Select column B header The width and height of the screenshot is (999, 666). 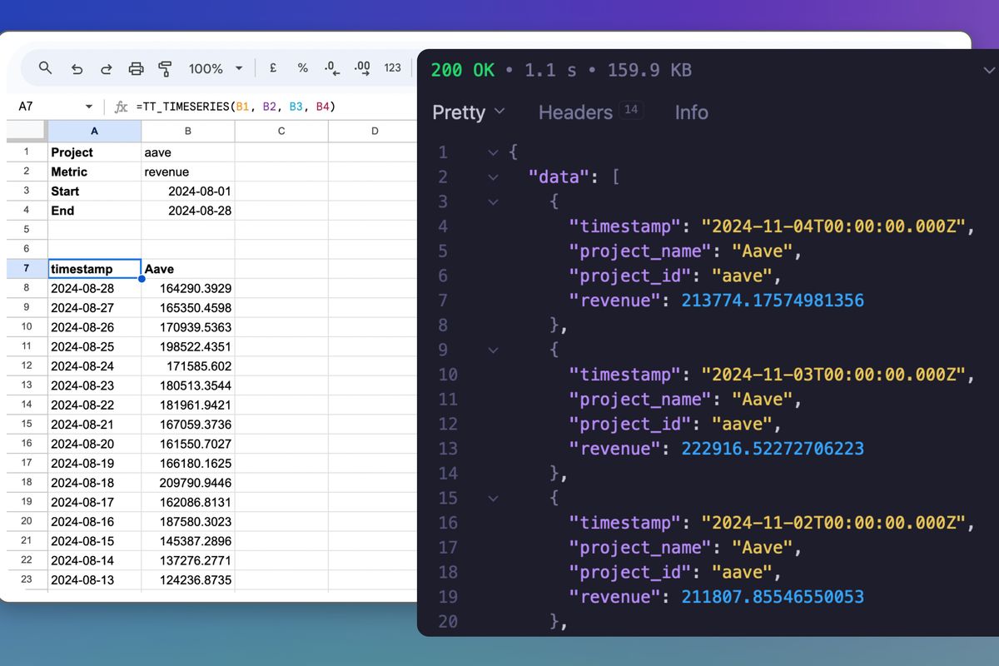point(188,131)
